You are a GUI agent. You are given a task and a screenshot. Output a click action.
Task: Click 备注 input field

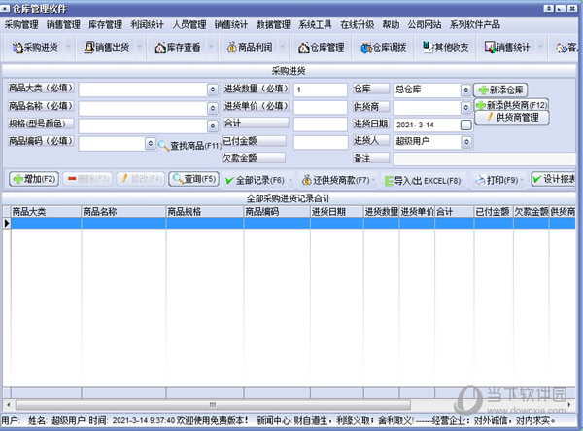[485, 159]
